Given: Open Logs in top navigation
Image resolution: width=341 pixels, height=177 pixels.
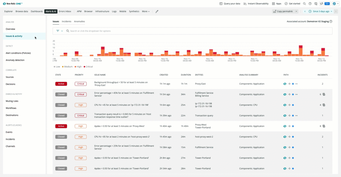Looking at the screenshot, I should [114, 12].
